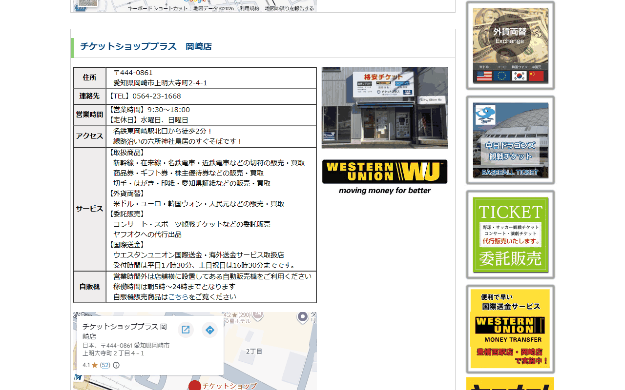Click the postal code 〒444-0861 in the table
625x390 pixels.
pyautogui.click(x=133, y=73)
